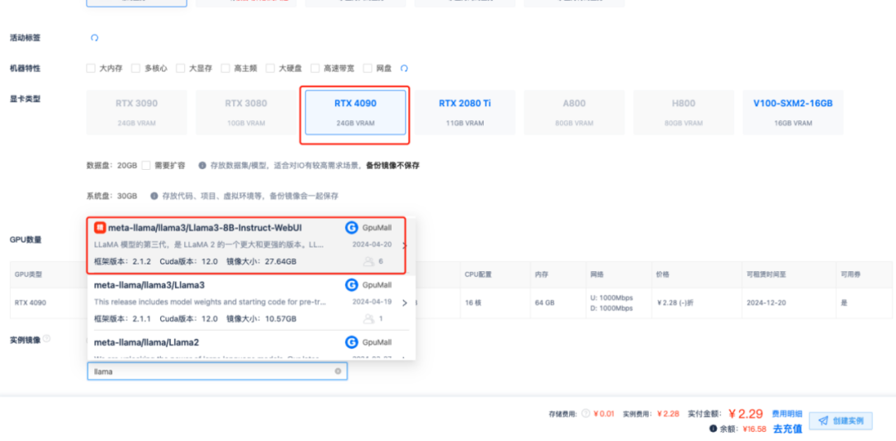
Task: Select the RTX 3080 GPU card
Action: [x=246, y=112]
